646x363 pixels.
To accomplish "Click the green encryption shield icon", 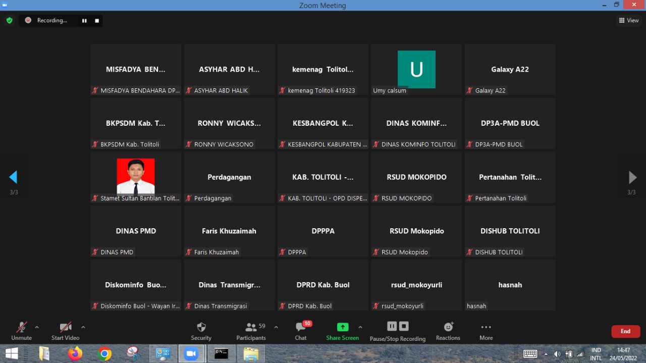I will (9, 21).
